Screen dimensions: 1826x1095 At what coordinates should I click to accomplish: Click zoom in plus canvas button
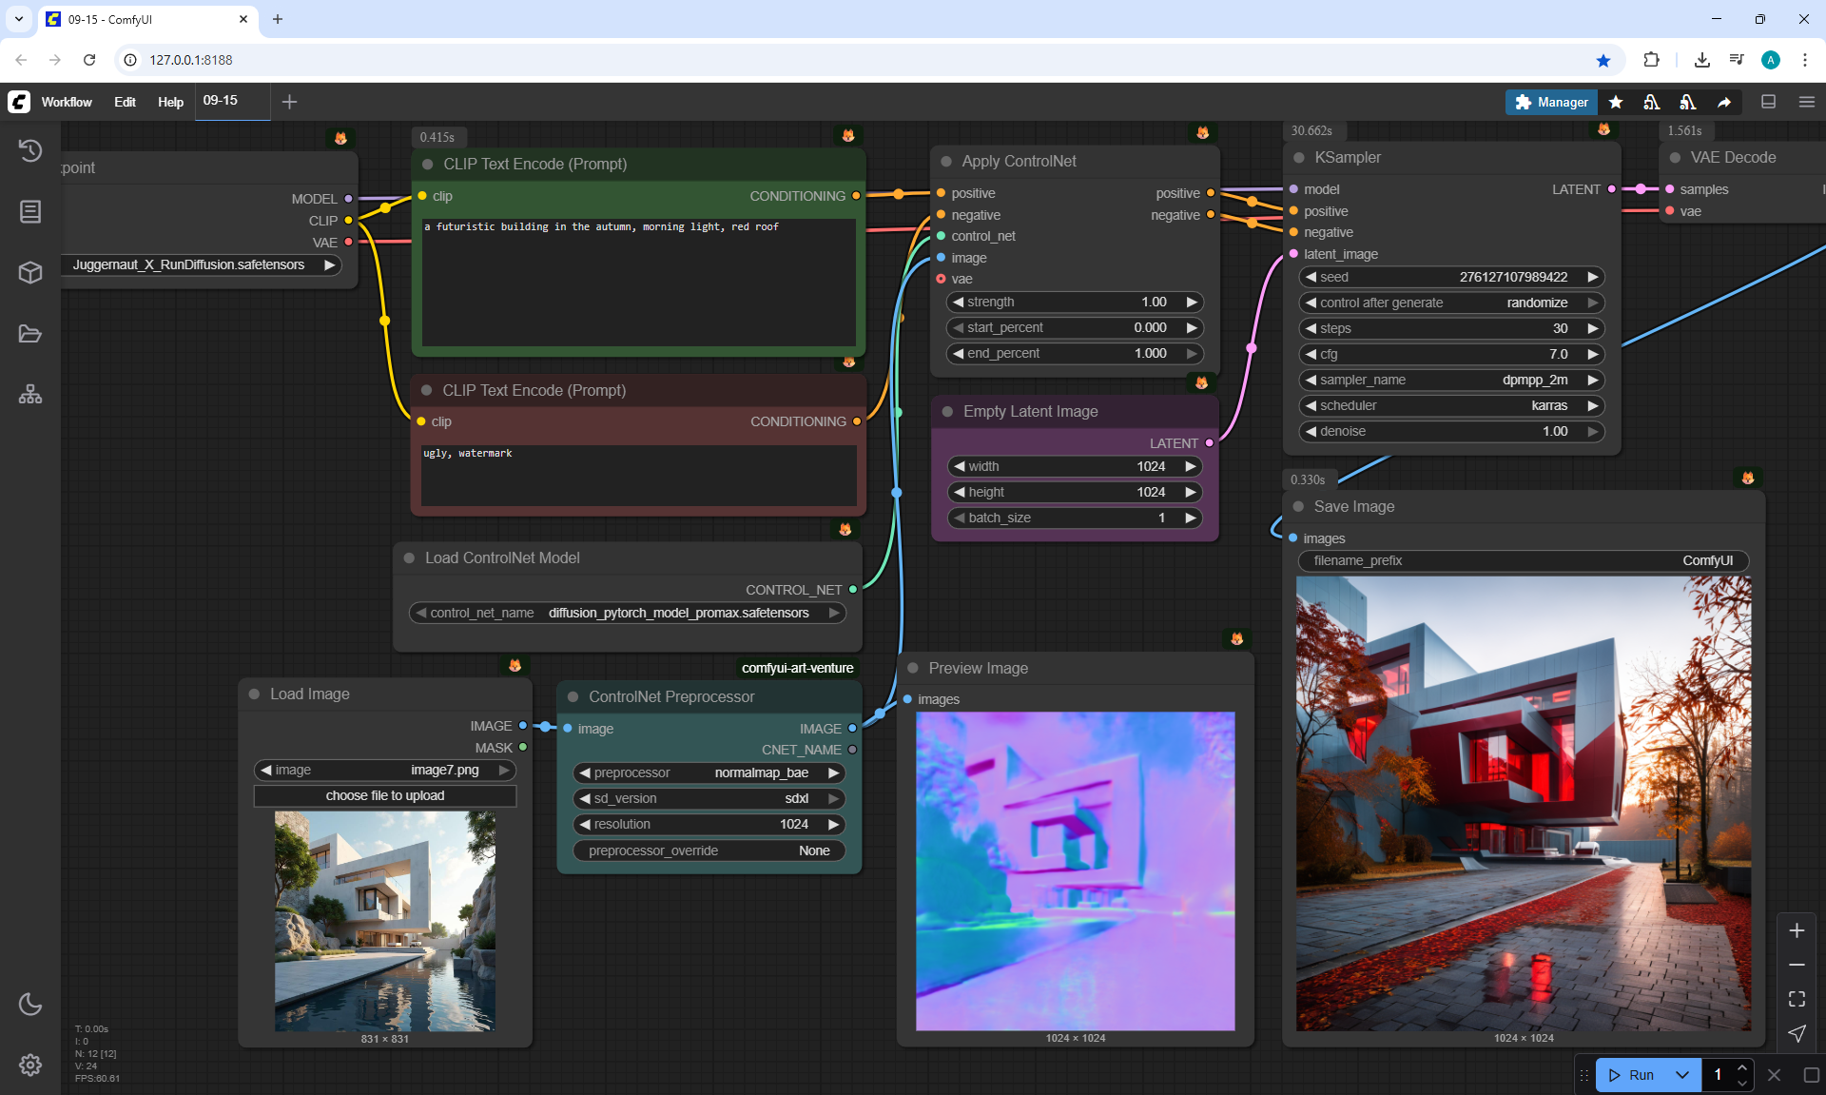(x=1797, y=930)
